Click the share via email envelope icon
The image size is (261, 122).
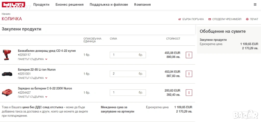[210, 19]
